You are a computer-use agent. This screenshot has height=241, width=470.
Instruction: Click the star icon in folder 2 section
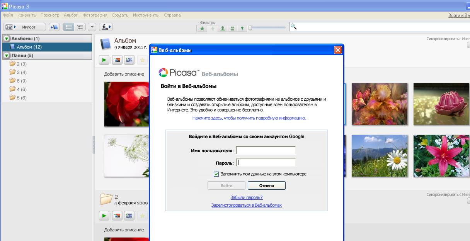(x=142, y=216)
